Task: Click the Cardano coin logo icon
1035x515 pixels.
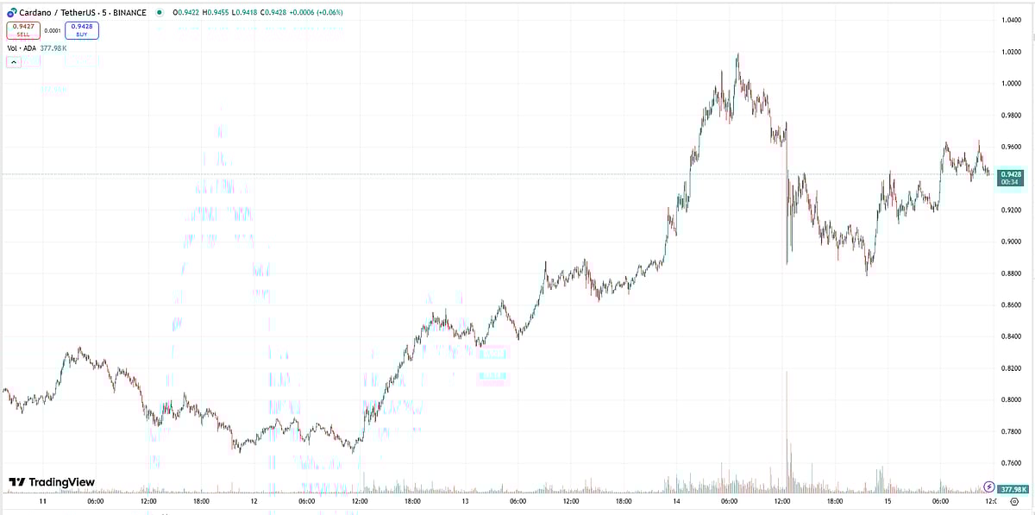Action: click(x=12, y=11)
